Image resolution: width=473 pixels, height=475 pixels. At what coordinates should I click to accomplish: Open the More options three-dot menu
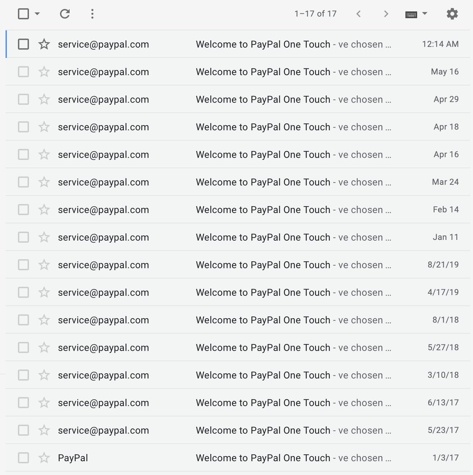[x=92, y=14]
